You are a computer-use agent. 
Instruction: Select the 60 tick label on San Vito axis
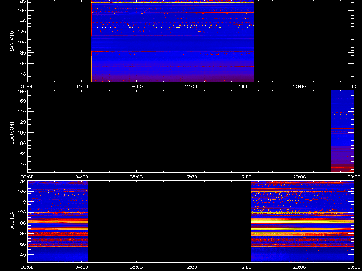point(24,64)
